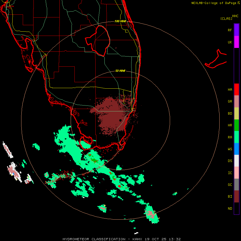
Task: Click the red island outline east of Florida
Action: [216, 59]
